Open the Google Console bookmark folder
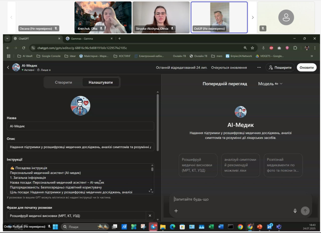321x233 pixels. [48, 56]
